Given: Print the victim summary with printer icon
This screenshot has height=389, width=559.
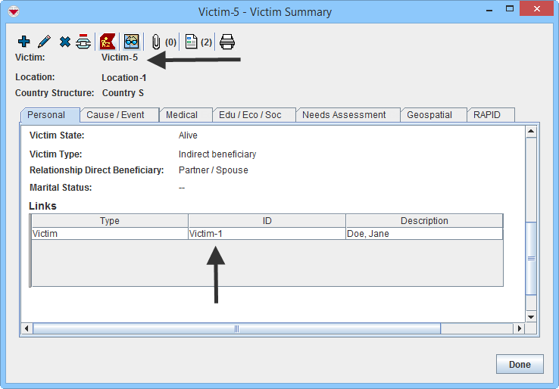Looking at the screenshot, I should 227,42.
